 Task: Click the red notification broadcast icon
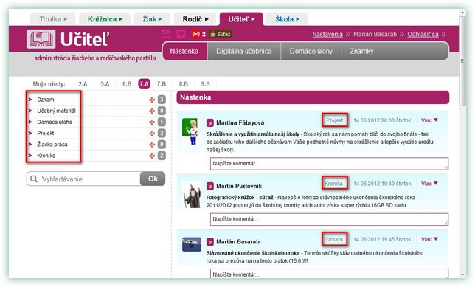click(x=195, y=34)
